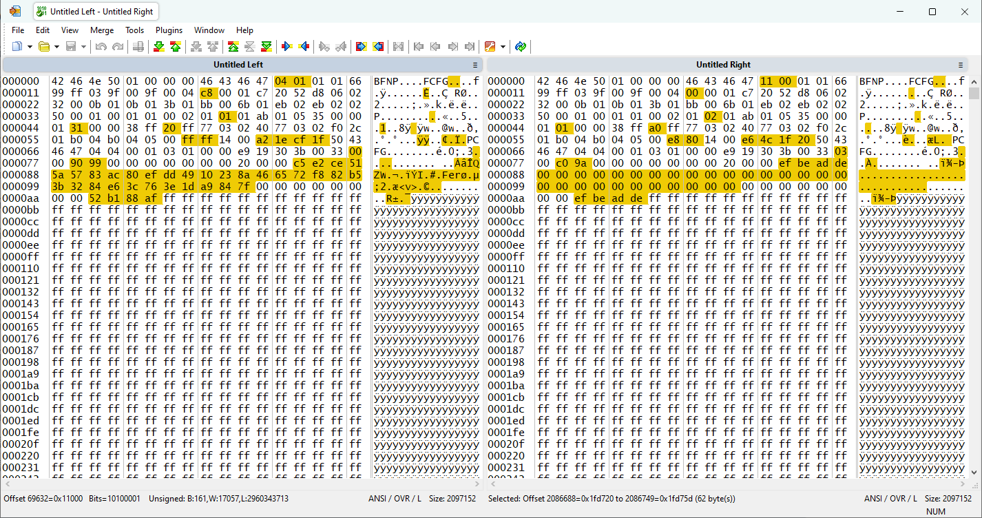
Task: Click Bits=10100001 in status bar
Action: point(114,499)
